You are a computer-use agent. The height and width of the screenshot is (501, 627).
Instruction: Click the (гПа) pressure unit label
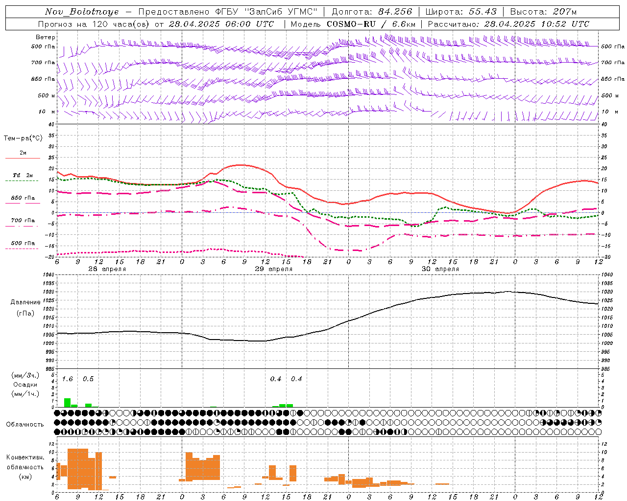point(25,314)
